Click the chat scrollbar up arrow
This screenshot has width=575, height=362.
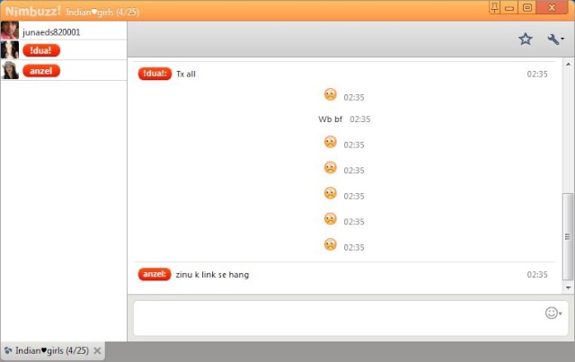568,64
